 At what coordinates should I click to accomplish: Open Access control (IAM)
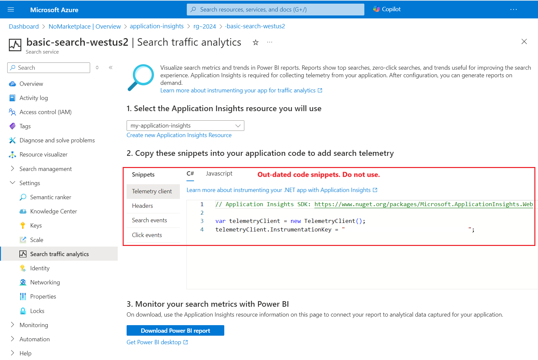click(45, 112)
